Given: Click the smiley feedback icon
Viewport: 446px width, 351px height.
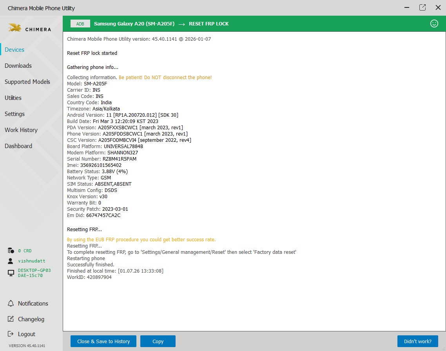Looking at the screenshot, I should (x=434, y=24).
